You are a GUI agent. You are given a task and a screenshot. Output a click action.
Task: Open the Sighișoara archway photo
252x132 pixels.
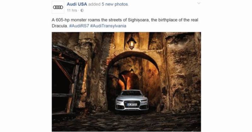click(126, 82)
